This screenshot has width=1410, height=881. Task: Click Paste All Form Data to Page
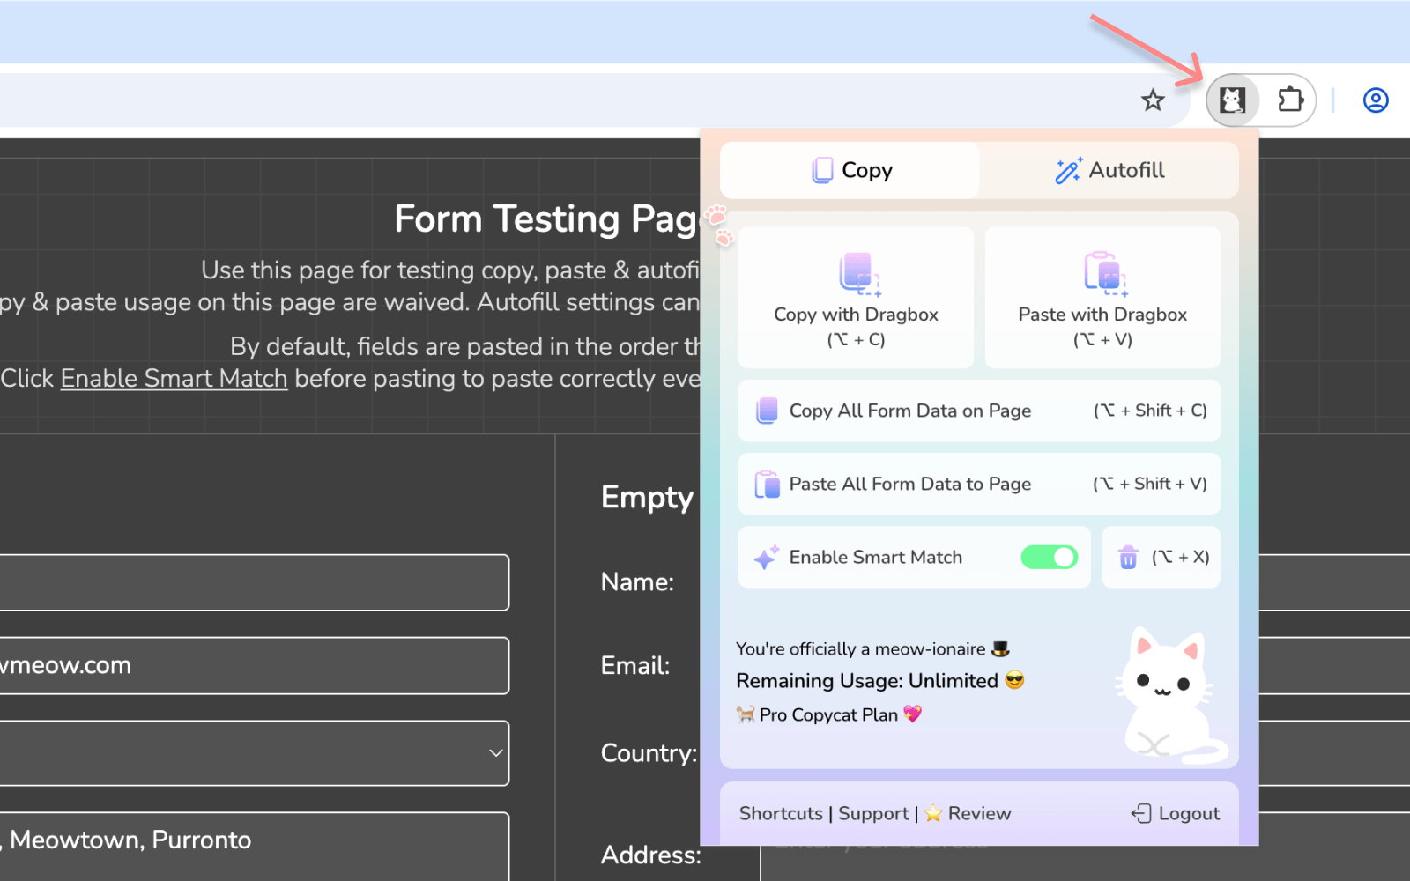[978, 484]
